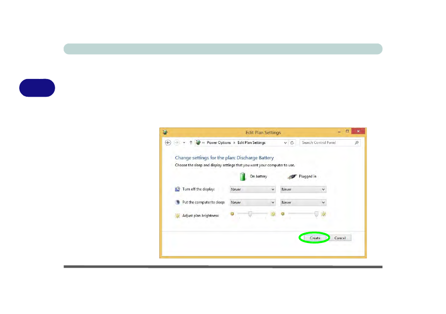446x314 pixels.
Task: Click bright sun icon under On battery
Action: click(273, 214)
